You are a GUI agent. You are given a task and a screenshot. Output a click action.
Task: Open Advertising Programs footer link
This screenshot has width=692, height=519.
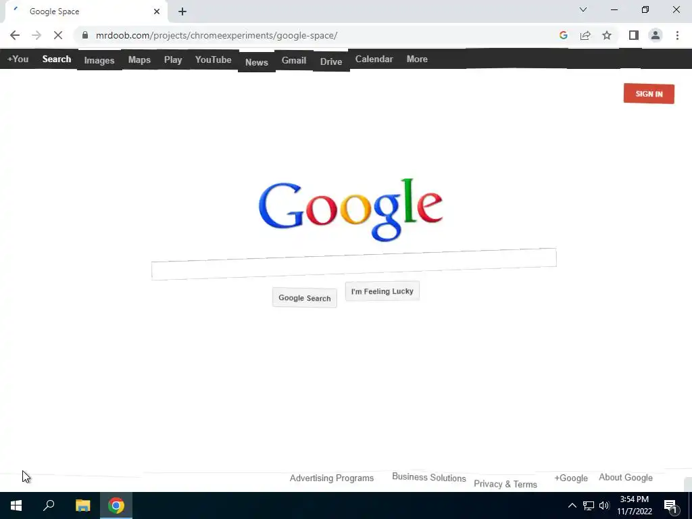point(331,478)
